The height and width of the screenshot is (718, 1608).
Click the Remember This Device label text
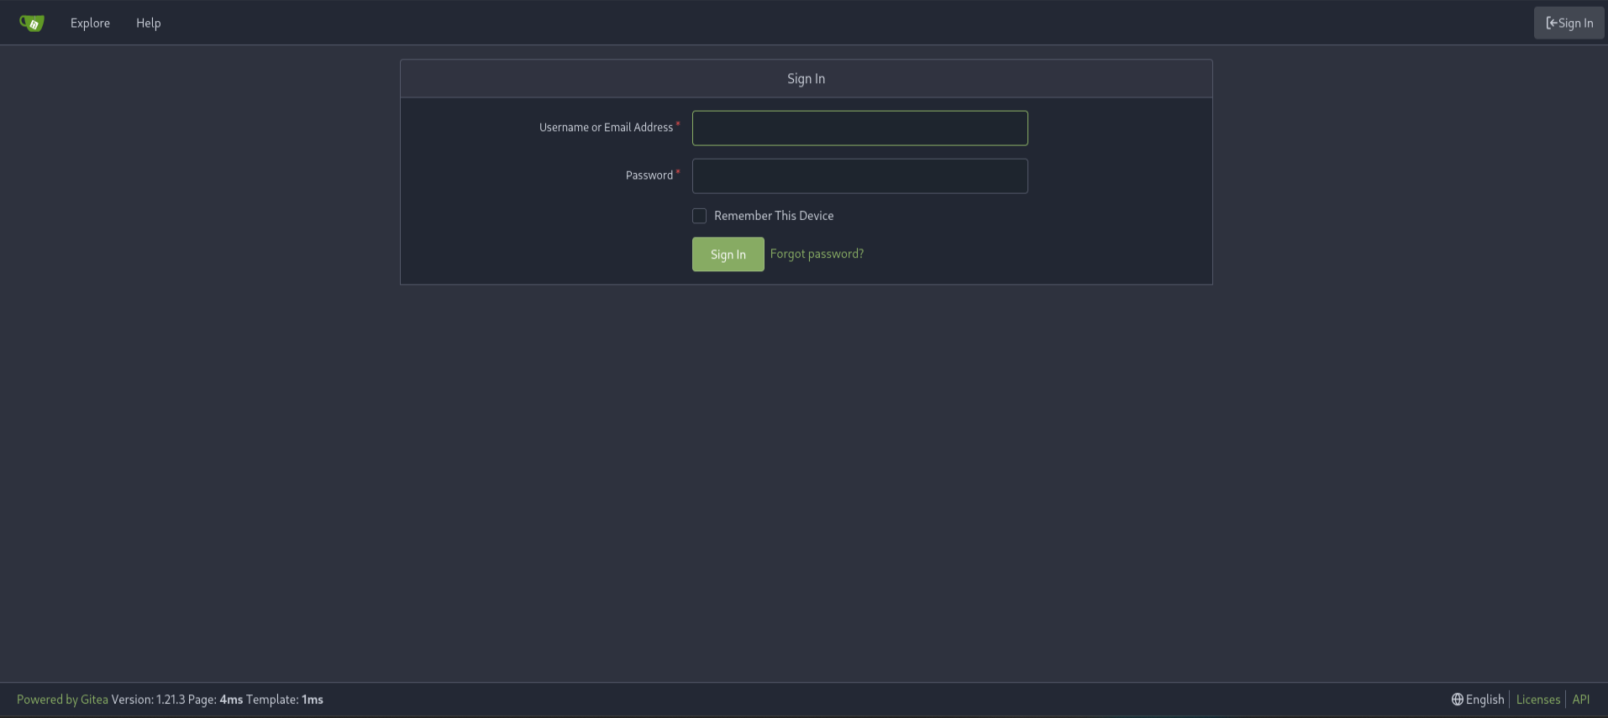pyautogui.click(x=774, y=216)
